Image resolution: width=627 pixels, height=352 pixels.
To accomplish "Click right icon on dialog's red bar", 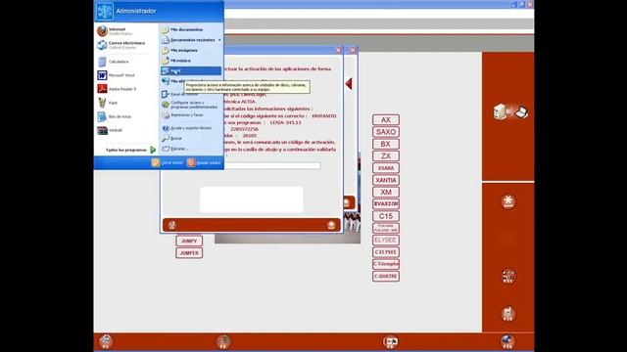I will point(331,225).
